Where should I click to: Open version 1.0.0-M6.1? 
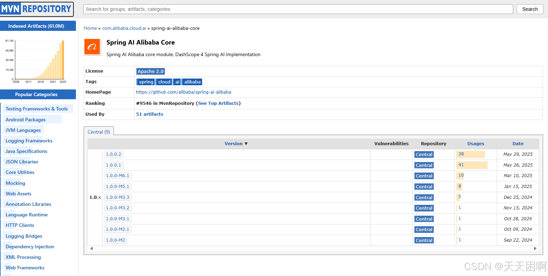coord(117,176)
